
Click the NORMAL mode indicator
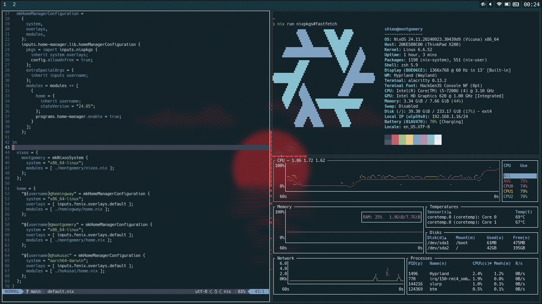click(x=12, y=291)
